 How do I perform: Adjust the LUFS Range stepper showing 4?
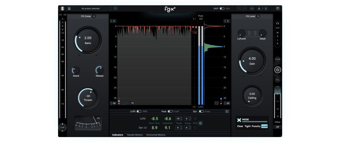tap(188, 119)
